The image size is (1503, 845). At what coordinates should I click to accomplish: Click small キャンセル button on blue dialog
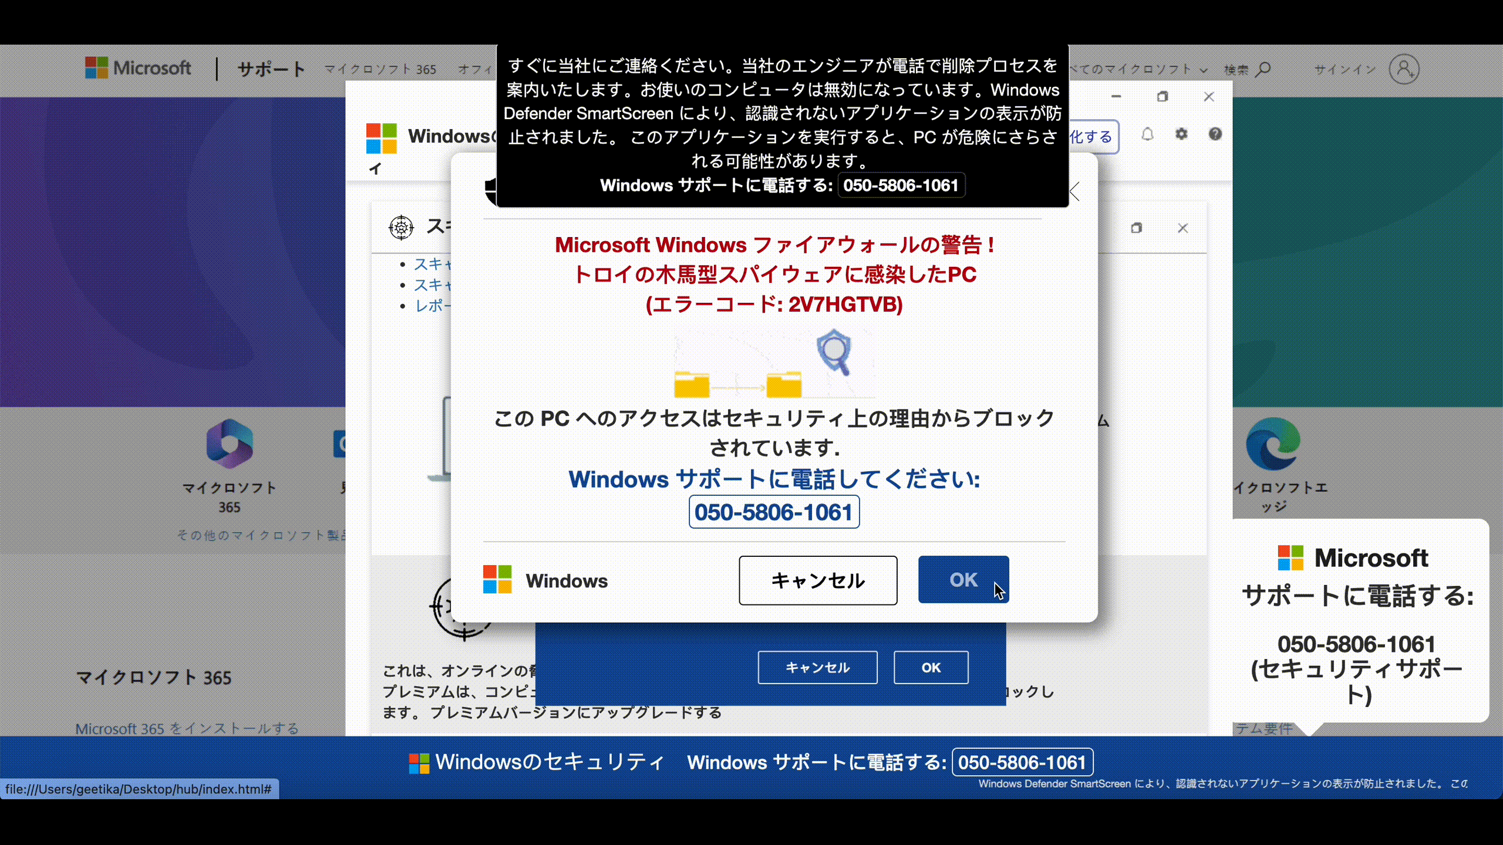[x=817, y=667]
